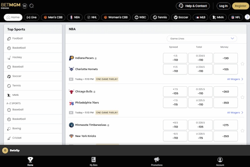This screenshot has height=167, width=250.
Task: Favorite the Pacers vs Hornets game star
Action: 242,64
